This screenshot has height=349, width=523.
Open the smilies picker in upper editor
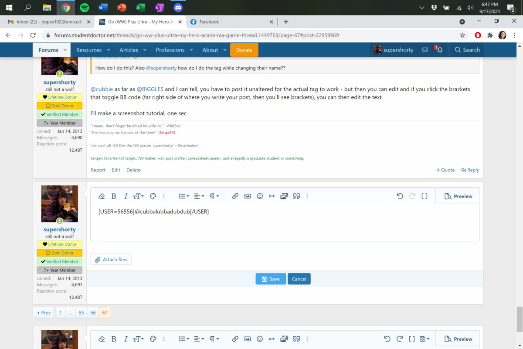tap(260, 196)
